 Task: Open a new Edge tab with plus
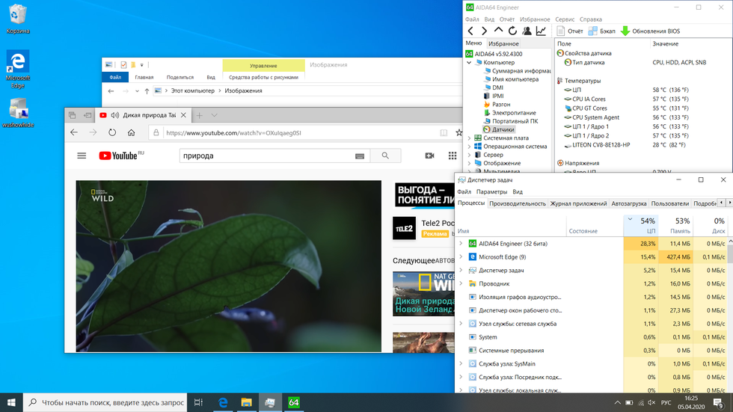click(x=199, y=115)
